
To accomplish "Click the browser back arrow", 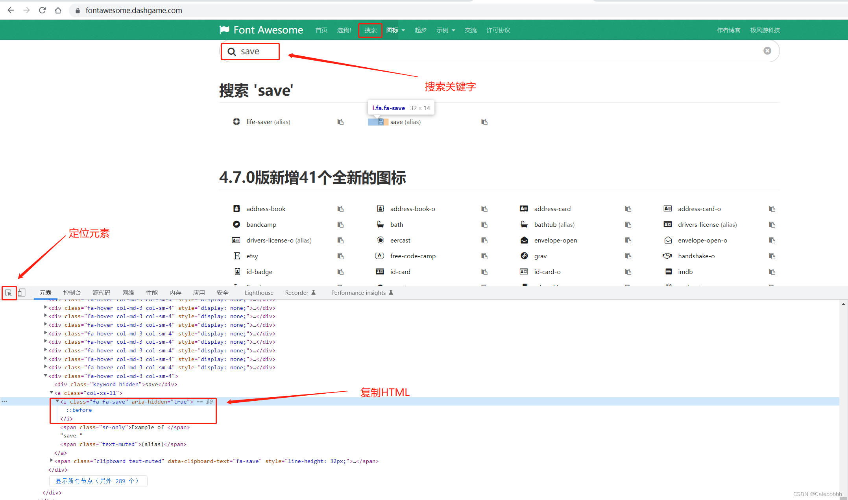I will tap(11, 11).
